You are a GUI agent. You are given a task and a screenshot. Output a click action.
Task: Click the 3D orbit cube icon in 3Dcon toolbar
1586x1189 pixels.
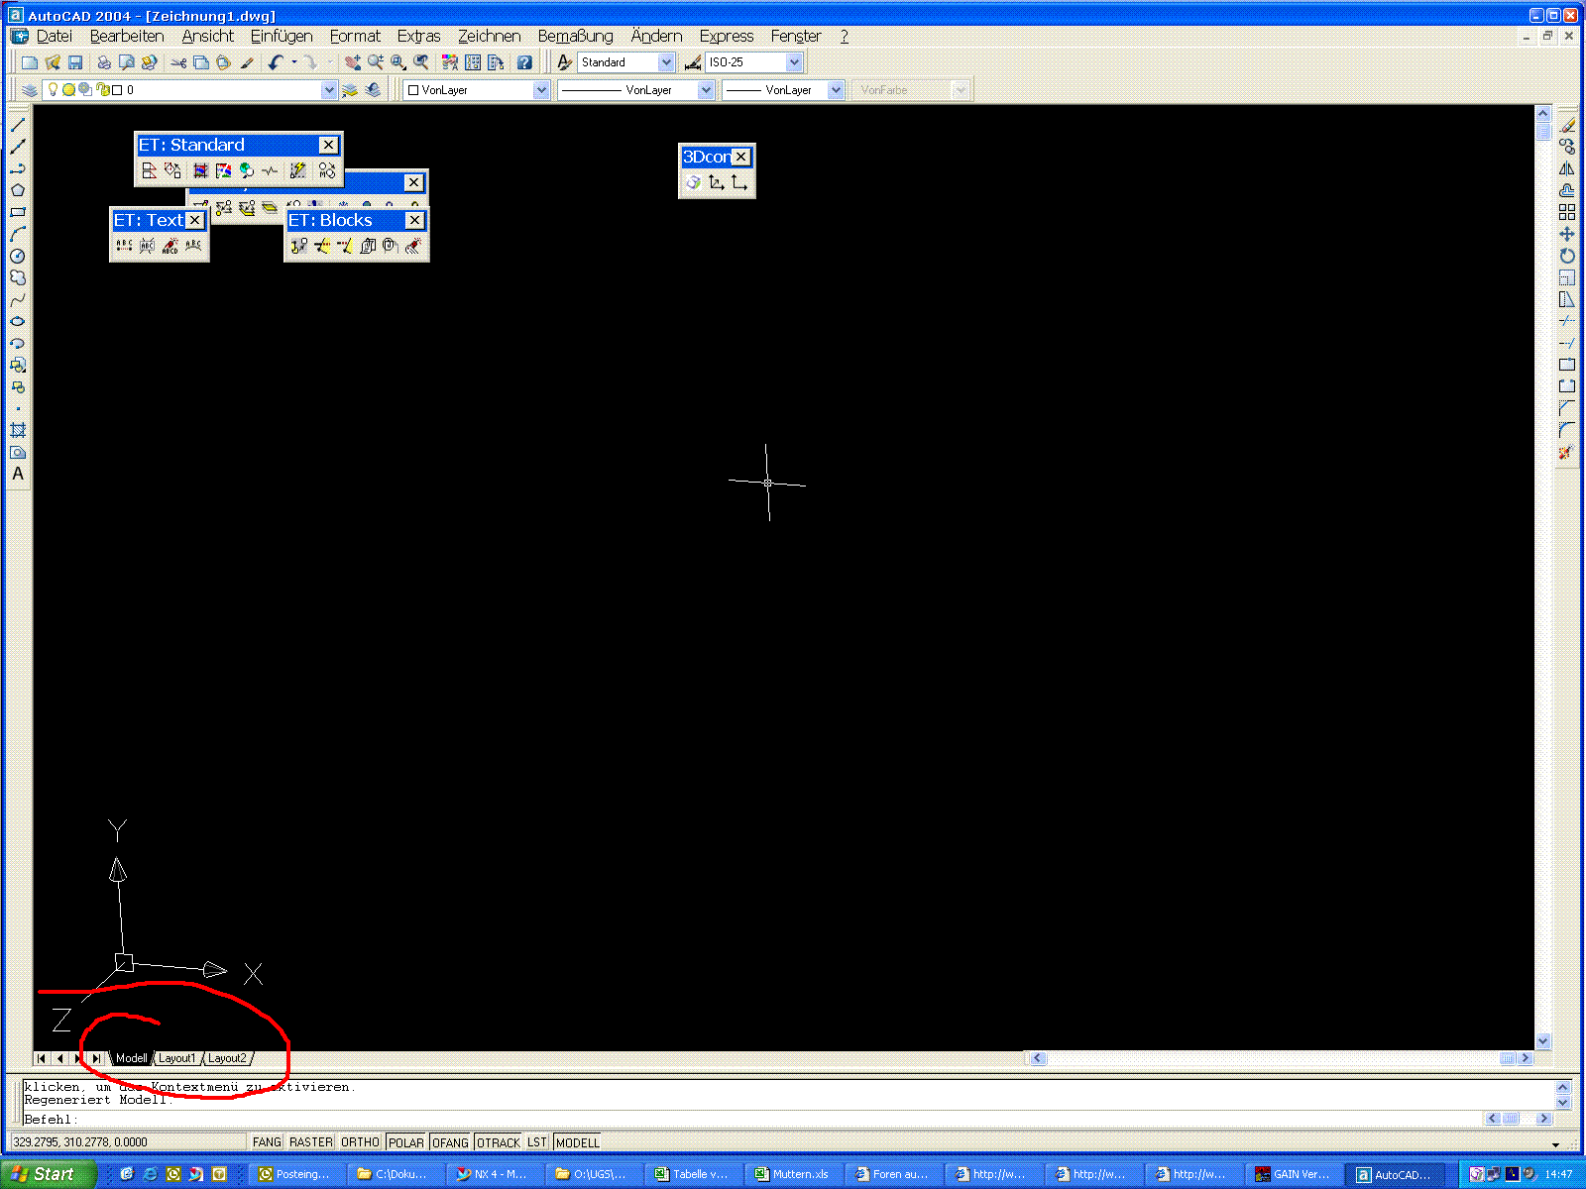694,182
